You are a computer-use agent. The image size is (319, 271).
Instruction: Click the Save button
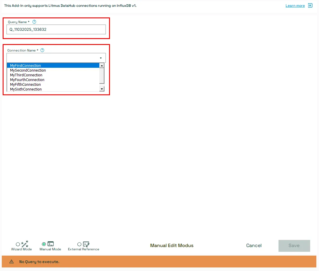[x=294, y=246]
